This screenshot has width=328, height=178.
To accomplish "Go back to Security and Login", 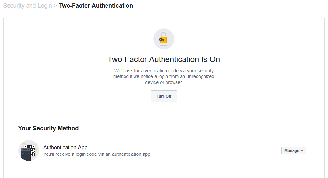I will coord(28,6).
